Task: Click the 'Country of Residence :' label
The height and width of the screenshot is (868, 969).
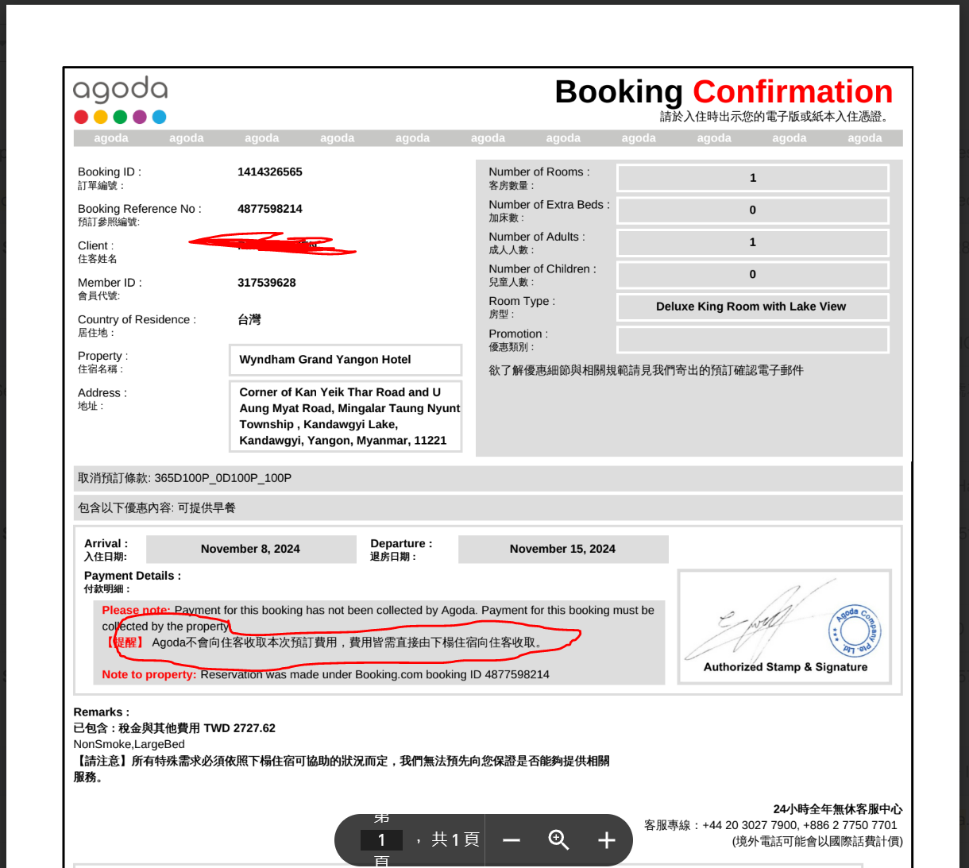Action: pyautogui.click(x=137, y=319)
